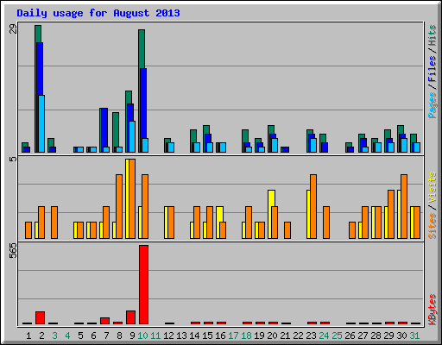Click the '565' bottom chart axis value
The height and width of the screenshot is (345, 442).
point(13,251)
